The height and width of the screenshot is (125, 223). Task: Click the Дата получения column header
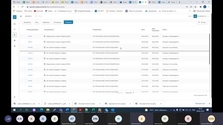coord(155,30)
